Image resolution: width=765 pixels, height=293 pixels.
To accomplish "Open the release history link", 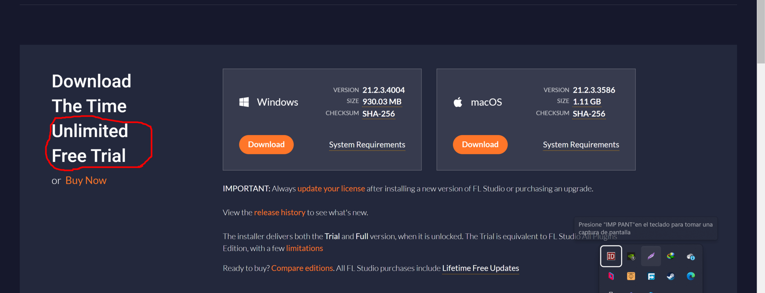I will pyautogui.click(x=280, y=212).
